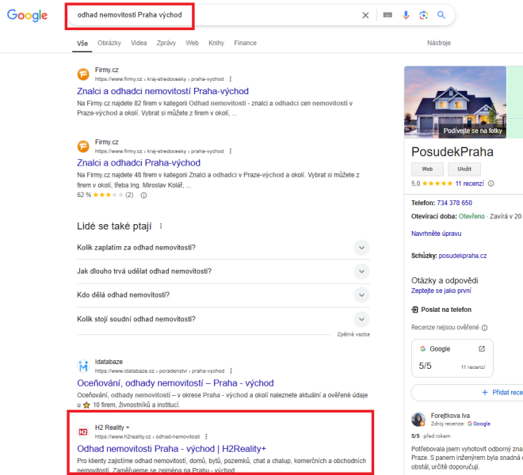Viewport: 523px width, 475px height.
Task: Click the Idatabaze favicon
Action: click(83, 366)
